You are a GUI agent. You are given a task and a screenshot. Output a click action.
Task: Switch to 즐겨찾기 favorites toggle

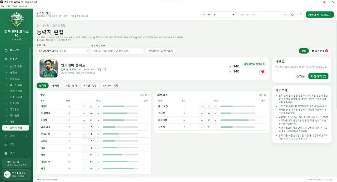320,51
